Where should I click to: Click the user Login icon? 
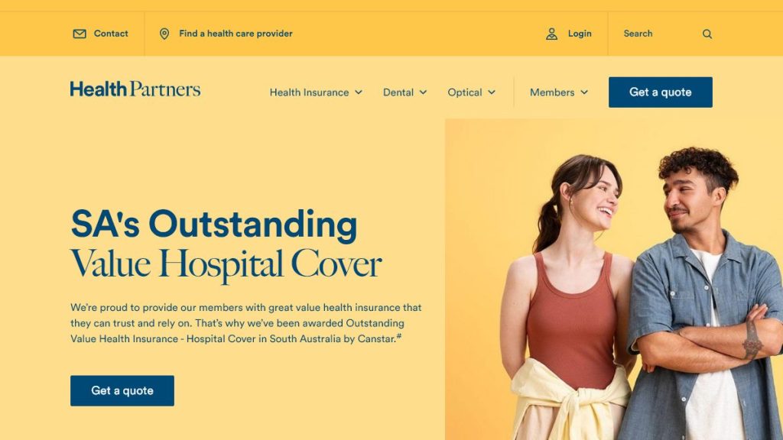coord(551,34)
